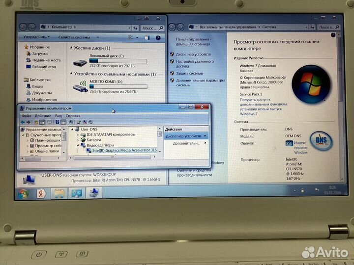Click the Local Disk (C:) drive icon
This screenshot has width=354, height=265.
79,62
